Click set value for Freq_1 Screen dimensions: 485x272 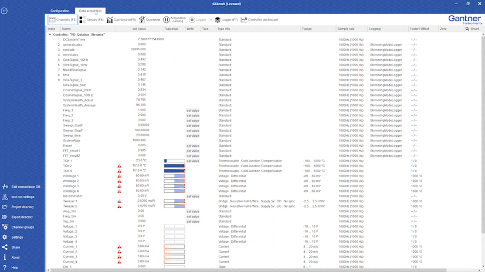coord(193,111)
